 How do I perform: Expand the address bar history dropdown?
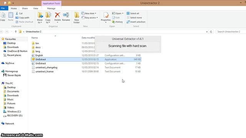click(x=207, y=31)
